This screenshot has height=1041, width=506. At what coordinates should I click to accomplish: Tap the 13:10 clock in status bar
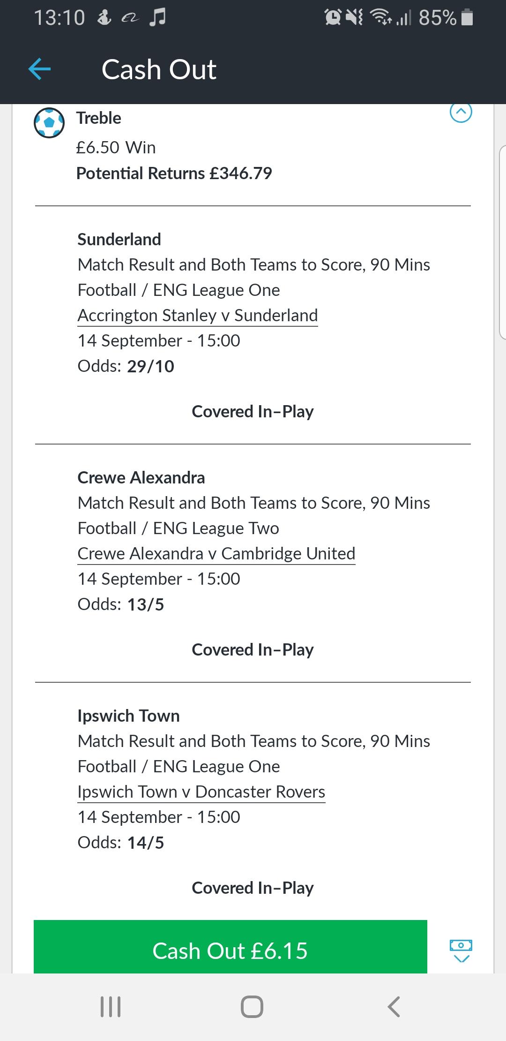[59, 18]
